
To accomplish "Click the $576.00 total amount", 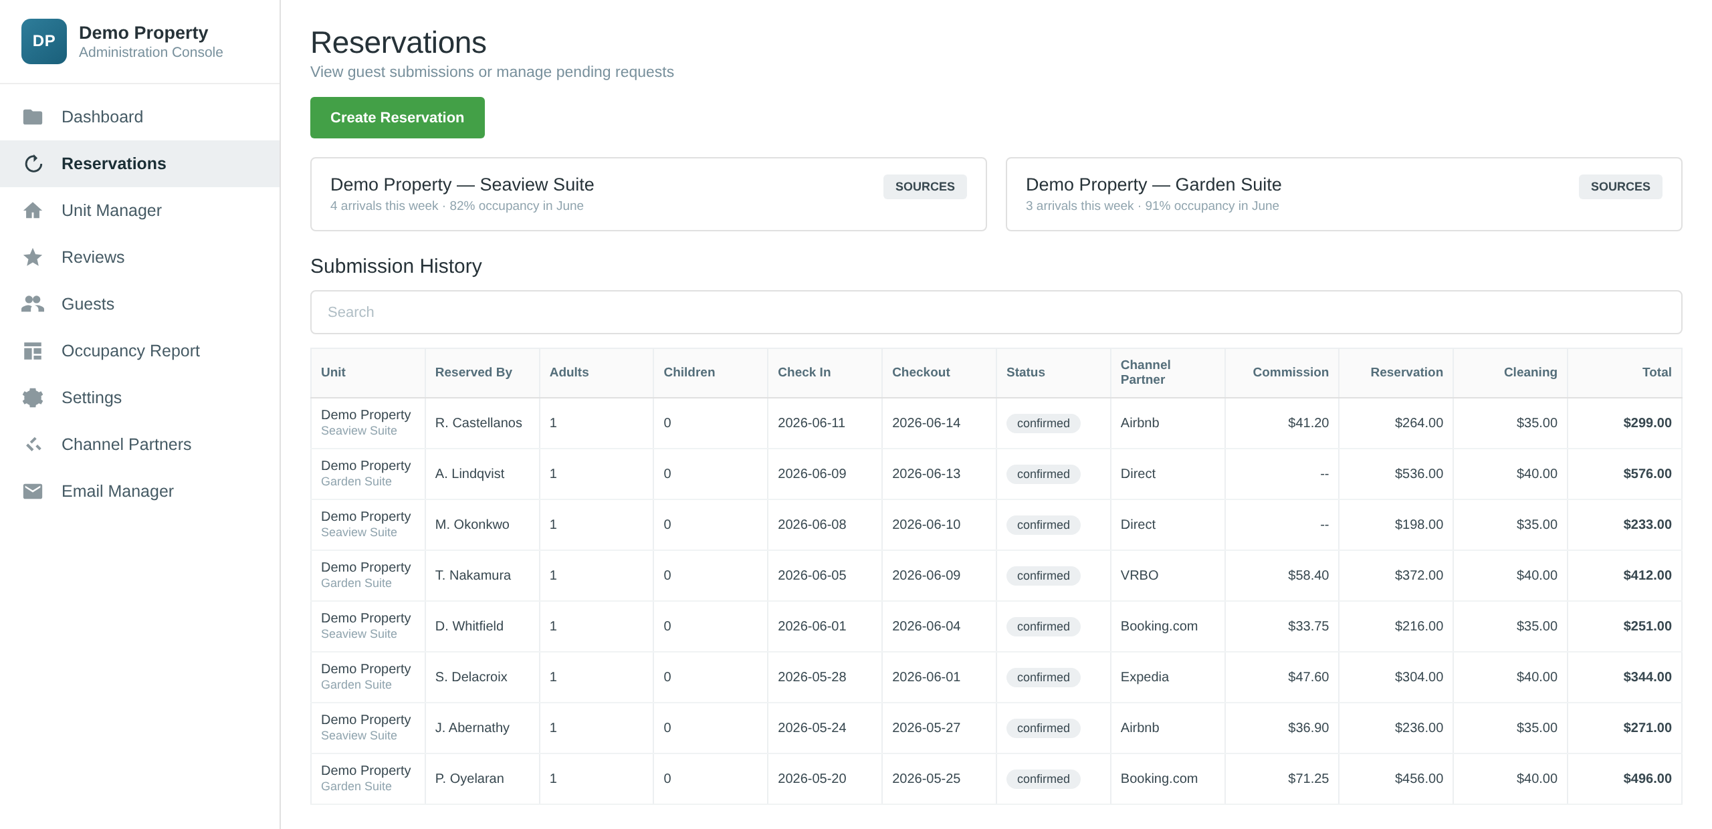I will pyautogui.click(x=1647, y=474).
